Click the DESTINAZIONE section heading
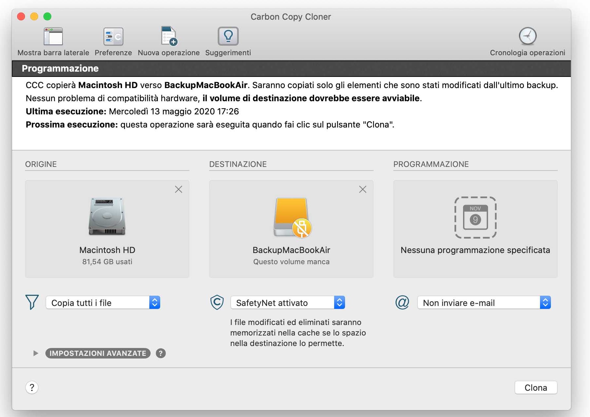Screen dimensions: 590x417 (238, 164)
